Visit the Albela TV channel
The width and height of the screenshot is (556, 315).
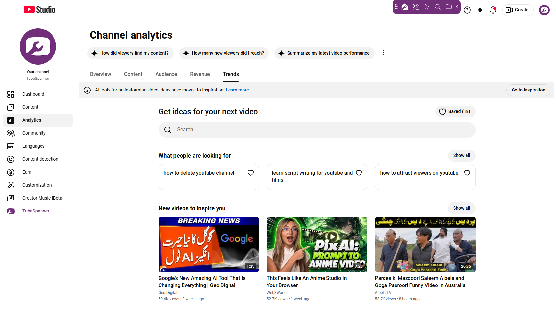click(x=383, y=293)
